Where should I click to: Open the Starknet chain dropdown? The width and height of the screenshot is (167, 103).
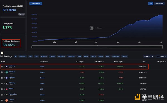coord(148,56)
